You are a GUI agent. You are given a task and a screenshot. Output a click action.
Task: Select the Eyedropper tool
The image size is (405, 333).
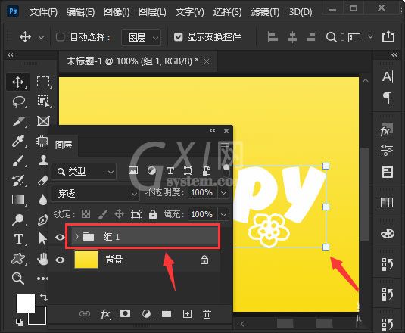pos(18,141)
